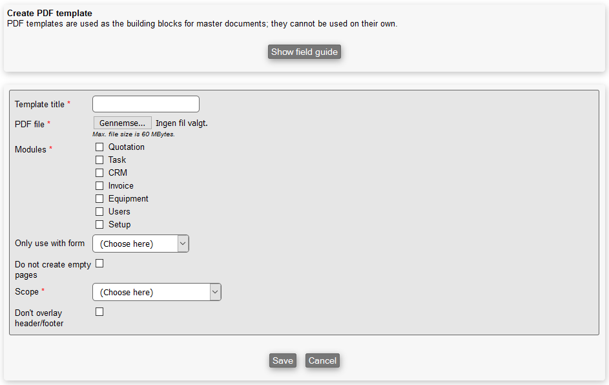Enable the Users module checkbox
Screen dimensions: 609x385
coord(99,212)
